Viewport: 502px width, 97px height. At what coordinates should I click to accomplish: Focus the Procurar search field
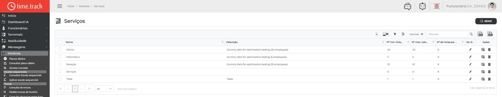447,34
